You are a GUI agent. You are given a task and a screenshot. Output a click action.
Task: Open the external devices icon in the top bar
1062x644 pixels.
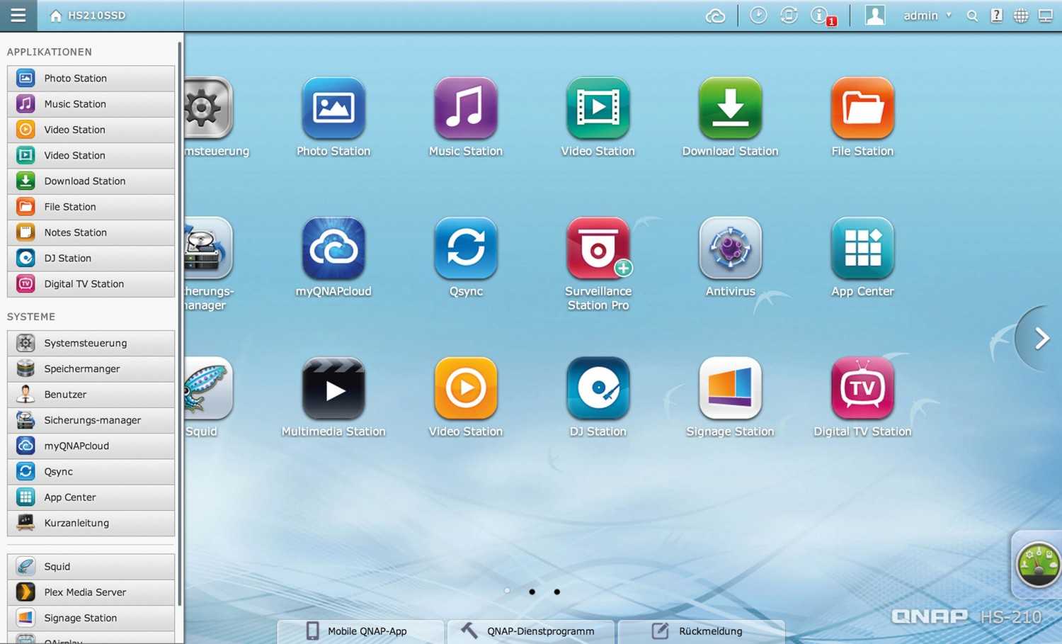tap(789, 16)
